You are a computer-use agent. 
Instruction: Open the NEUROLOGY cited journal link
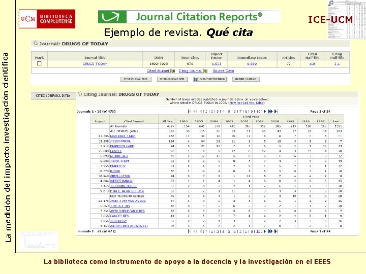(x=119, y=156)
